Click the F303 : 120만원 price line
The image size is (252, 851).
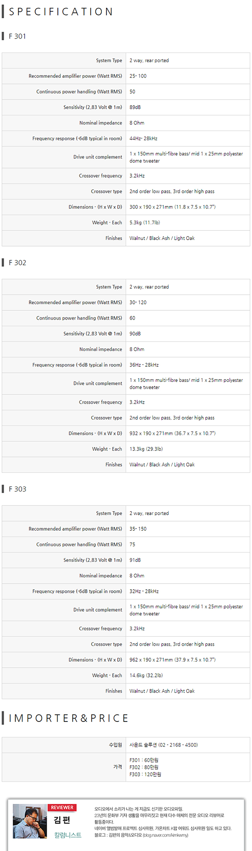click(x=145, y=774)
